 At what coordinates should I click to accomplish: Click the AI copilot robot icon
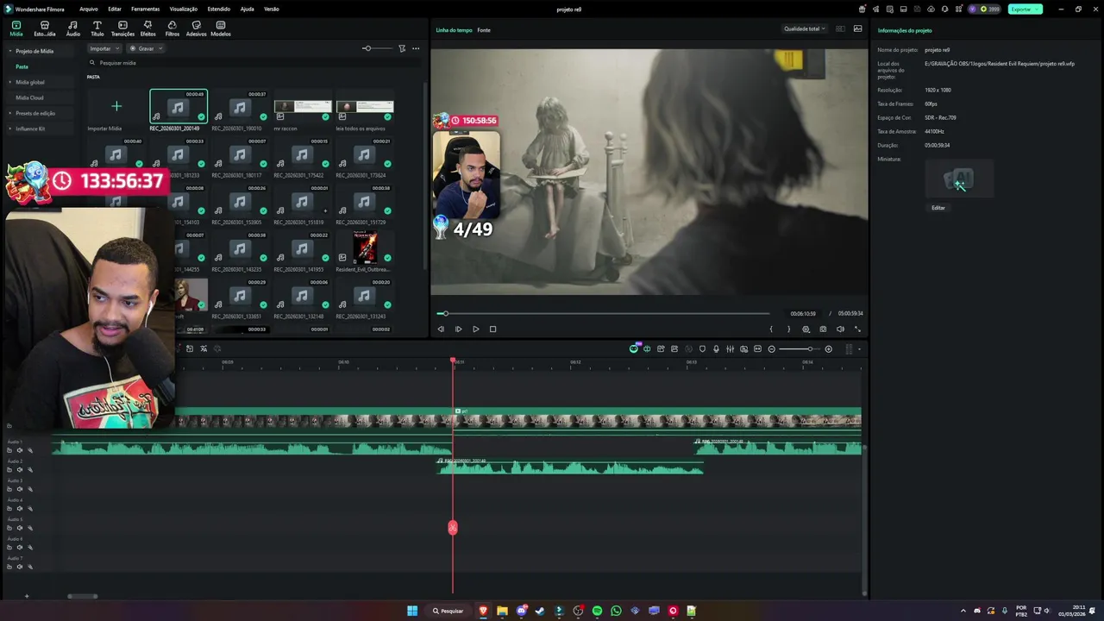point(634,348)
